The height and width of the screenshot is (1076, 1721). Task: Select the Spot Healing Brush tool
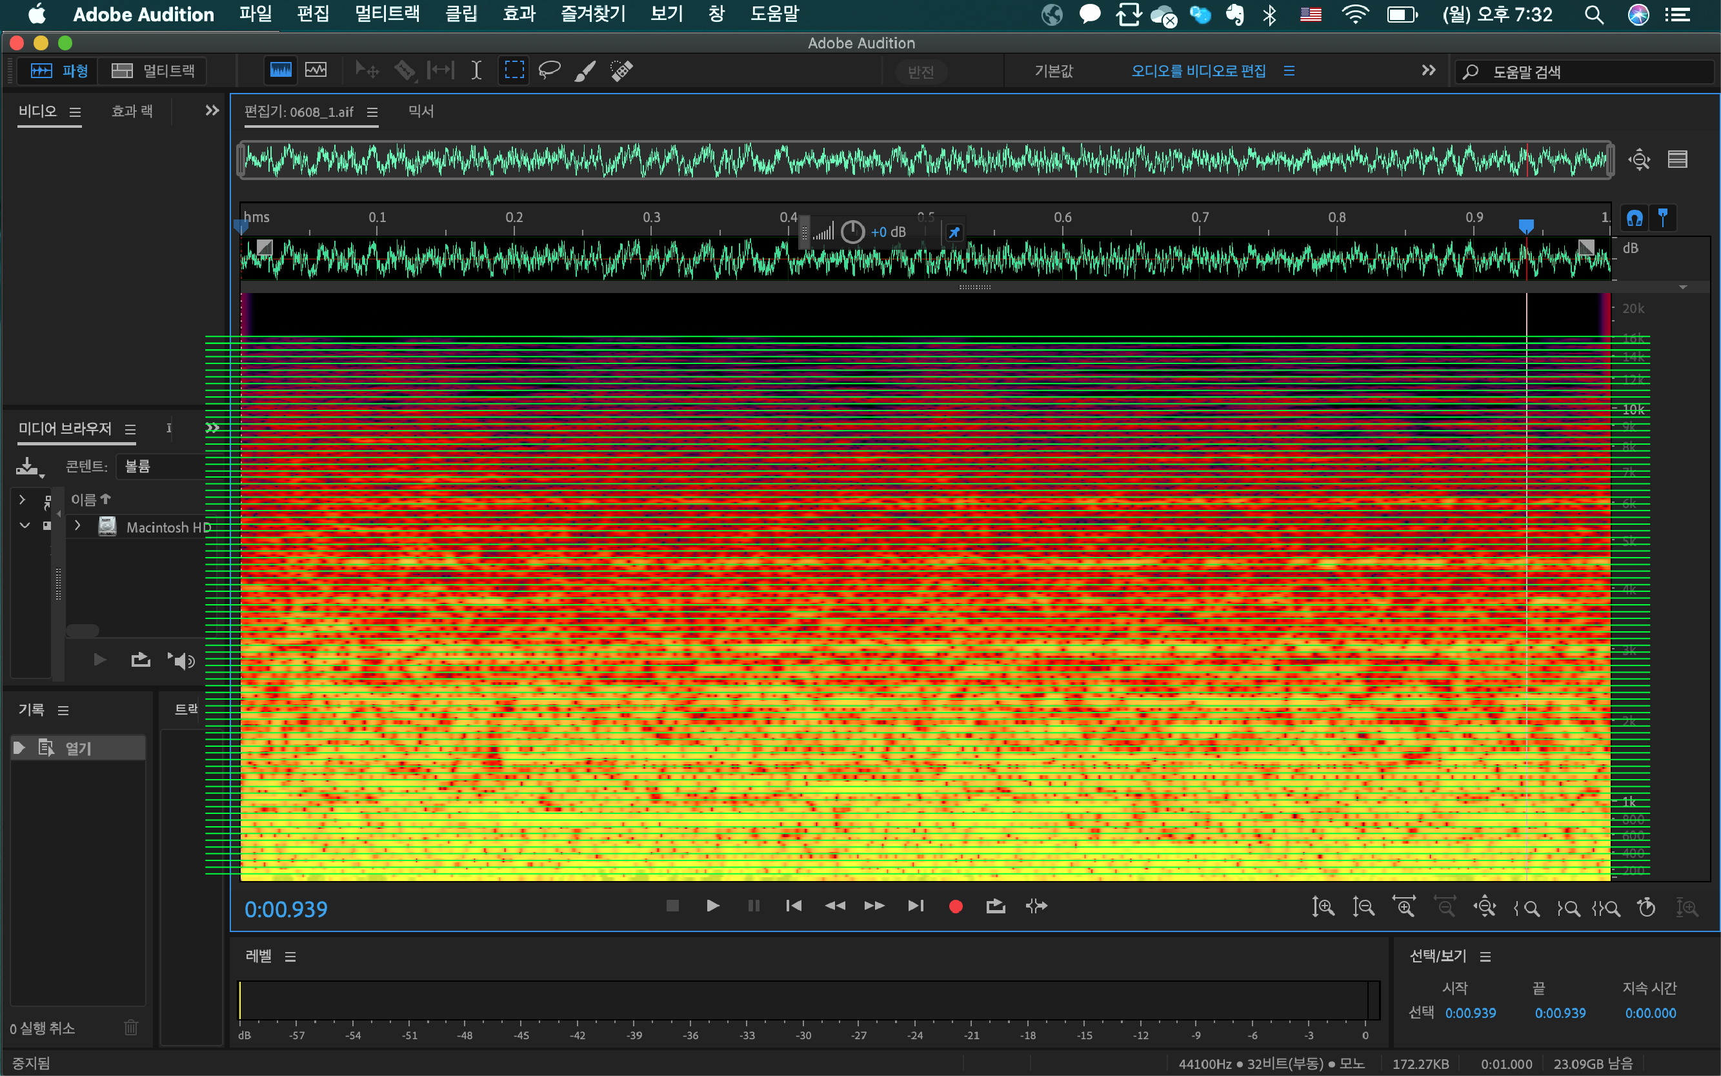click(x=621, y=70)
